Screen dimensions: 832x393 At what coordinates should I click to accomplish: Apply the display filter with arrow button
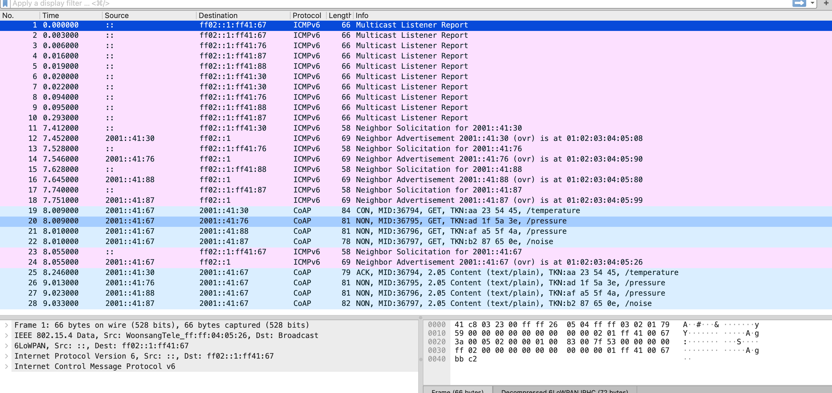(x=799, y=3)
